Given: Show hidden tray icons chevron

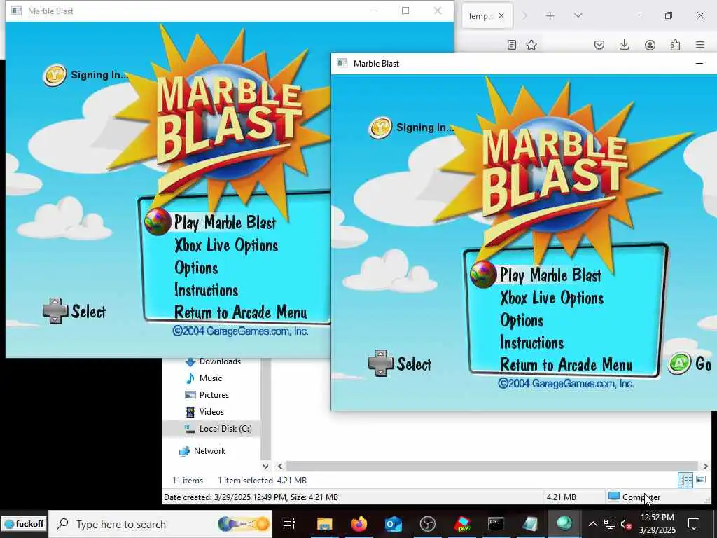Looking at the screenshot, I should (592, 524).
